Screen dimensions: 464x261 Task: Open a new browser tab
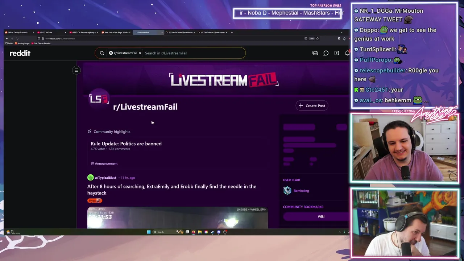click(x=232, y=32)
